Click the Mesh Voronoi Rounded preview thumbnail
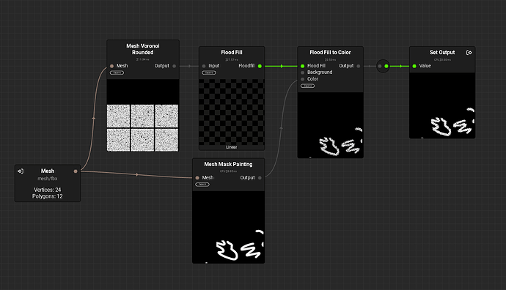506x290 pixels. coord(143,116)
